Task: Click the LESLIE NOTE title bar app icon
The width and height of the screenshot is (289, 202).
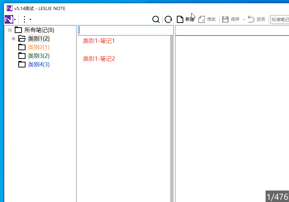Action: tap(10, 8)
